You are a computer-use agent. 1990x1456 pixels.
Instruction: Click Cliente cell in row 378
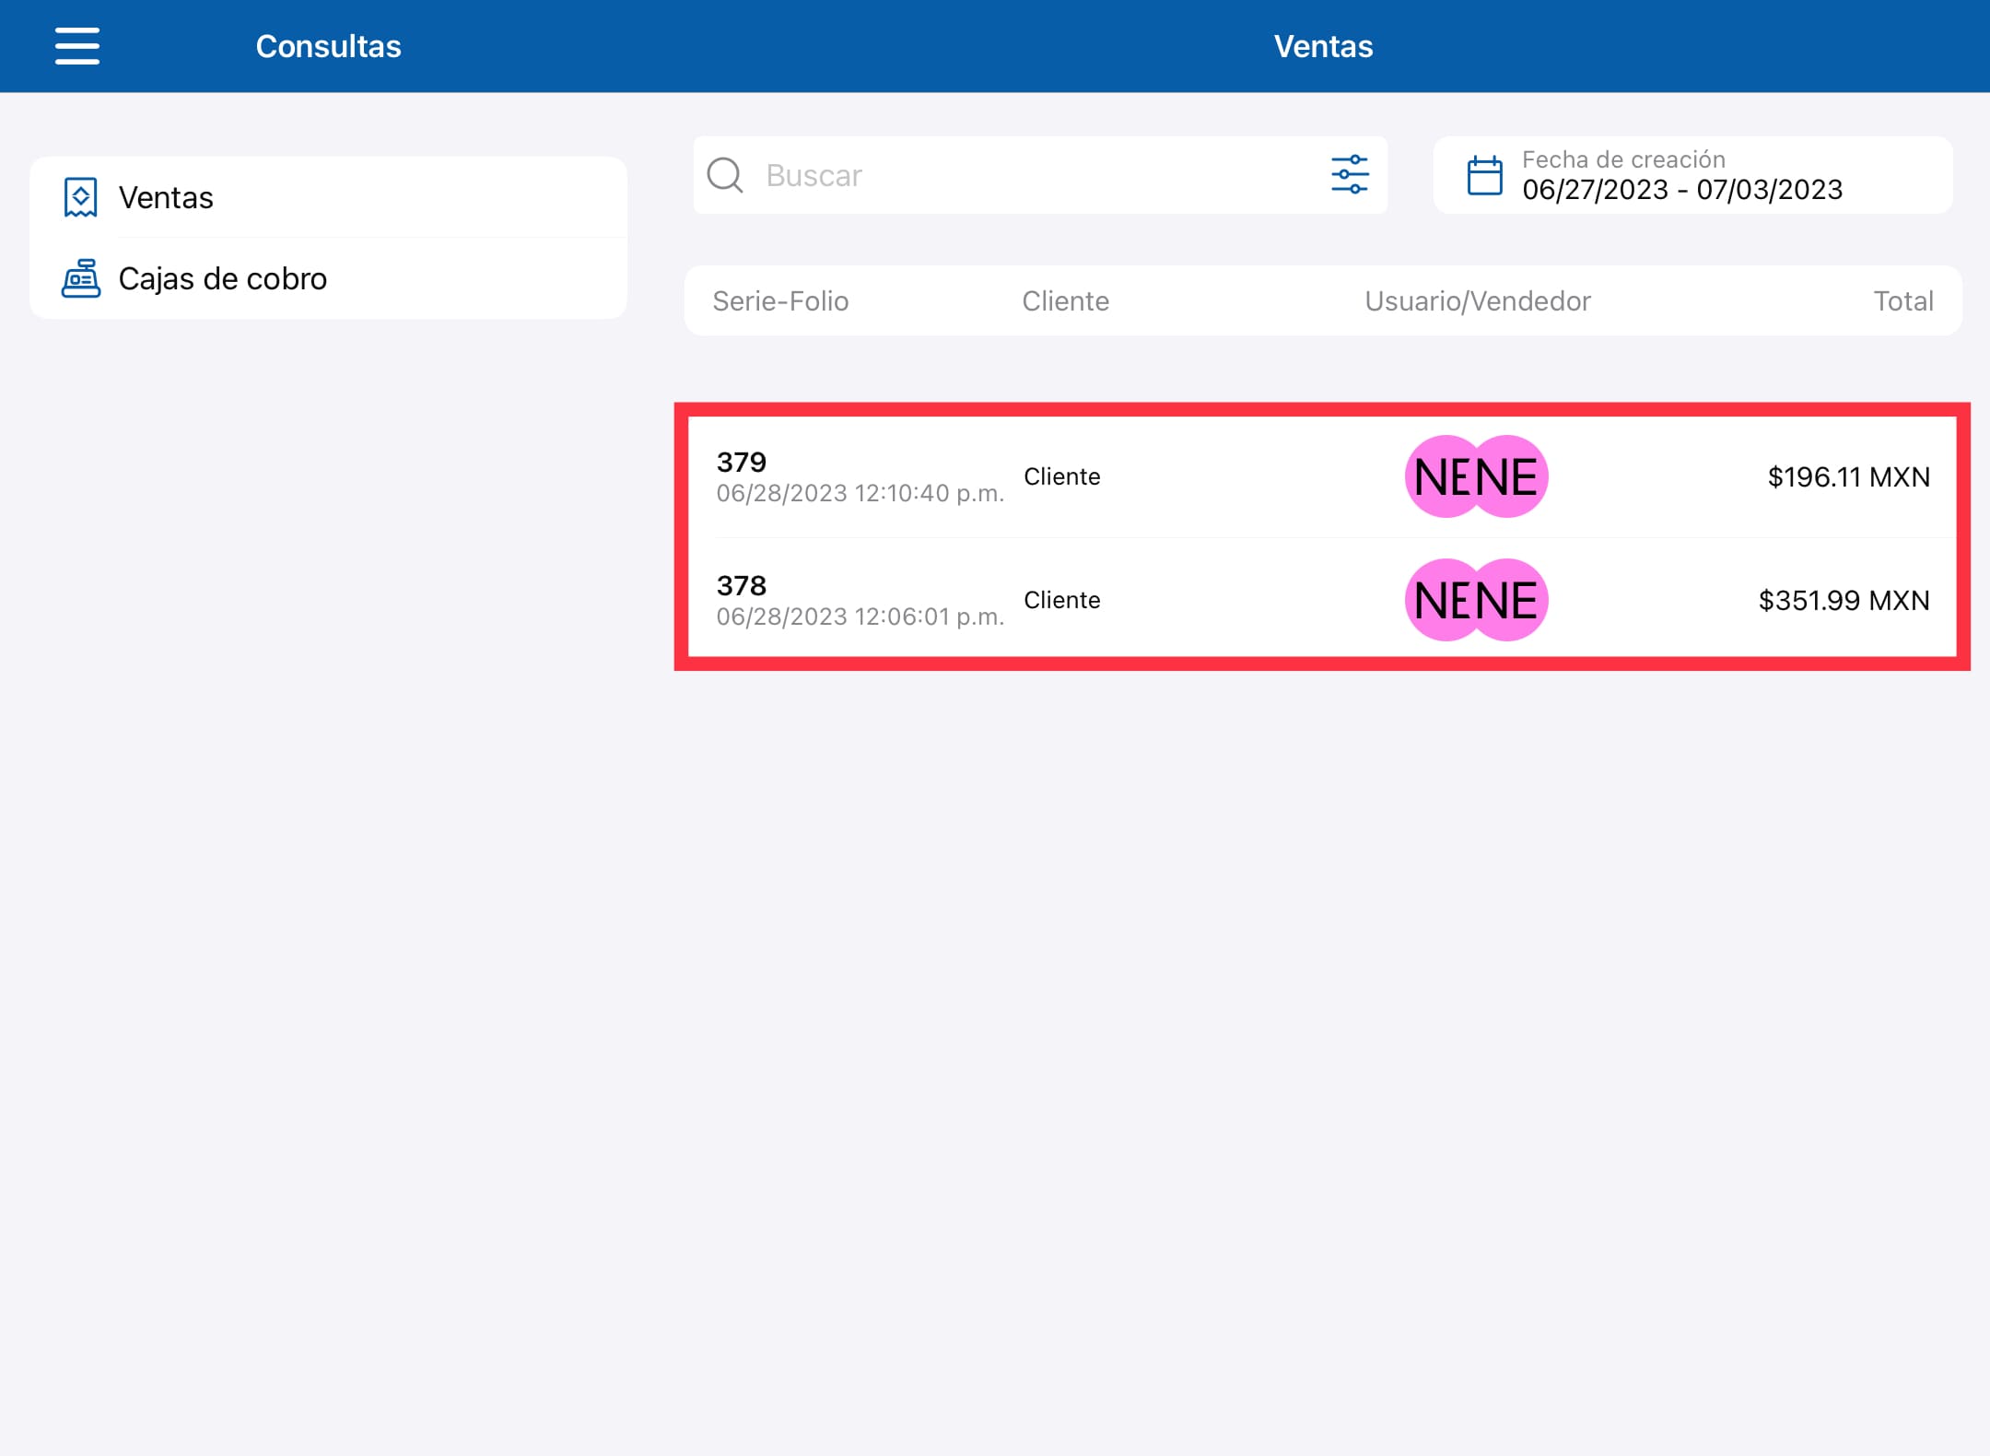coord(1062,600)
